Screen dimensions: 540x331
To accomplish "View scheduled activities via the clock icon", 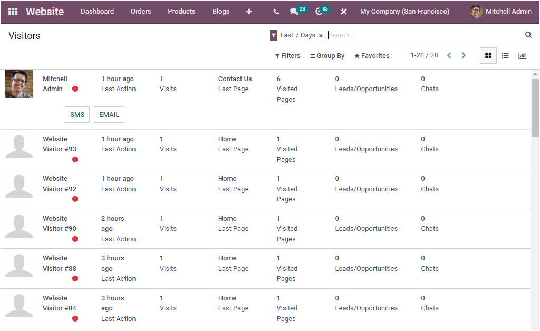I will 320,11.
